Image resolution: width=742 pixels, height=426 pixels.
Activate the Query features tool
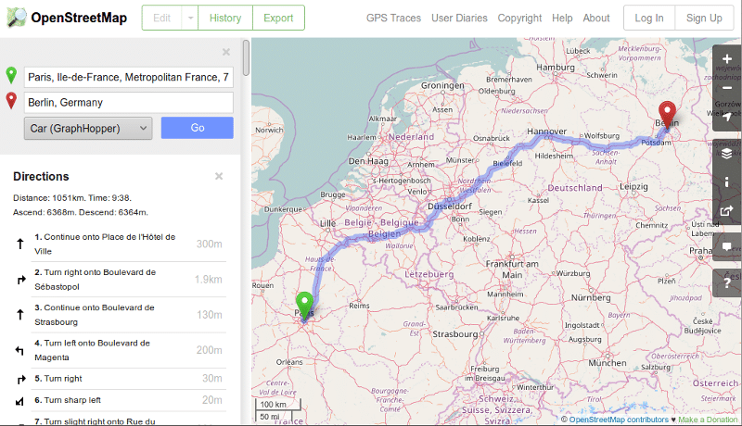pos(727,277)
